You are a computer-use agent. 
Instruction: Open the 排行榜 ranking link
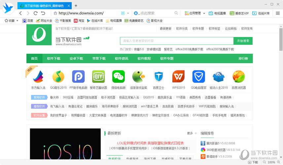click(243, 58)
